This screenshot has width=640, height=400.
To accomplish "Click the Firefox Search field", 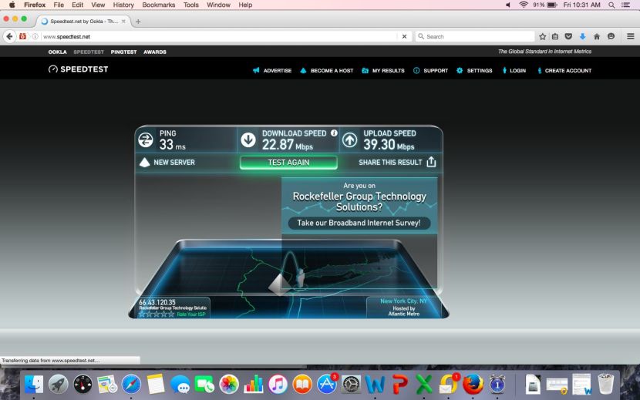I will pyautogui.click(x=475, y=36).
